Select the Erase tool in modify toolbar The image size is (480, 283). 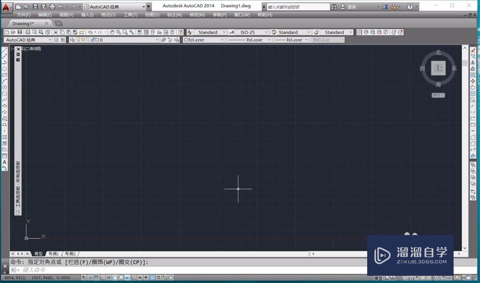pyautogui.click(x=473, y=50)
